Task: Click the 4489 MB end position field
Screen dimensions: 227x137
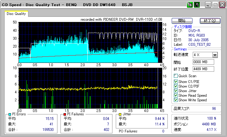Action: pyautogui.click(x=203, y=69)
